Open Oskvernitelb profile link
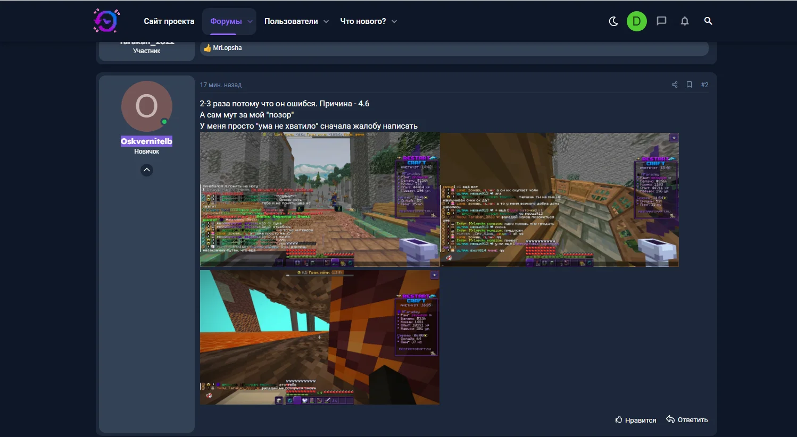This screenshot has height=437, width=797. 146,141
